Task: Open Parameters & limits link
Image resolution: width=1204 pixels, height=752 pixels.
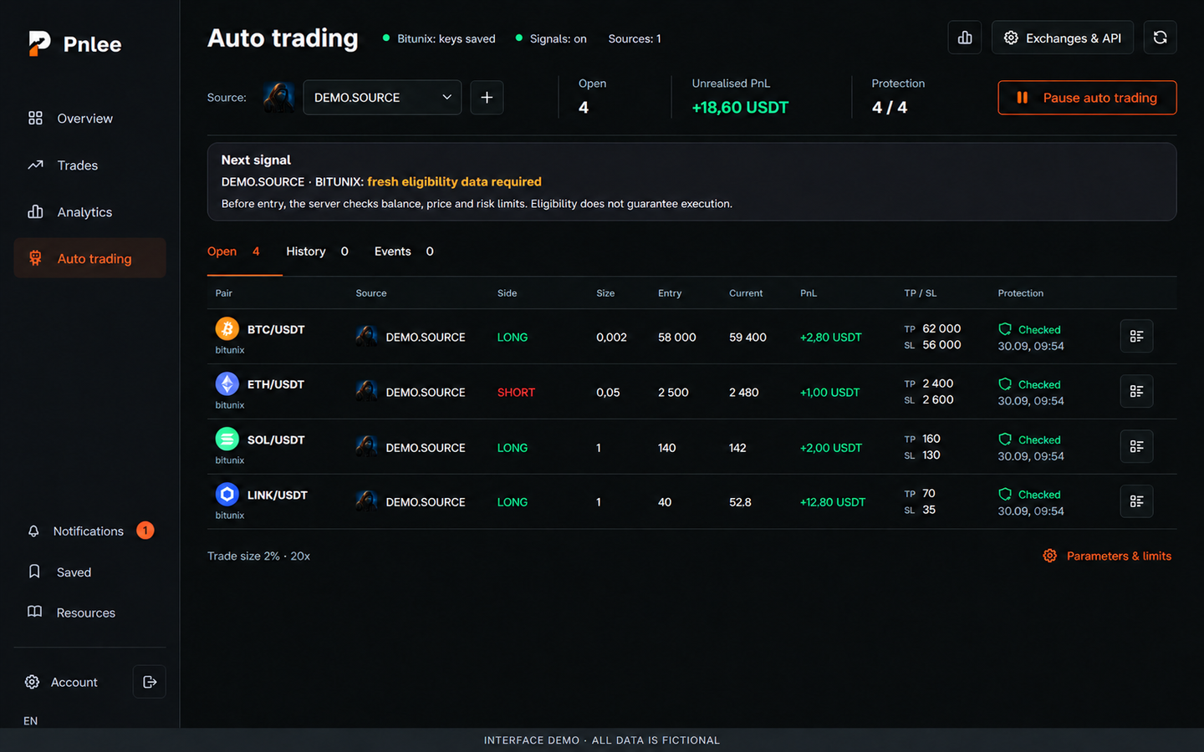Action: (1107, 556)
